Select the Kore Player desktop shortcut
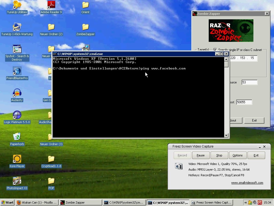 [x=17, y=161]
